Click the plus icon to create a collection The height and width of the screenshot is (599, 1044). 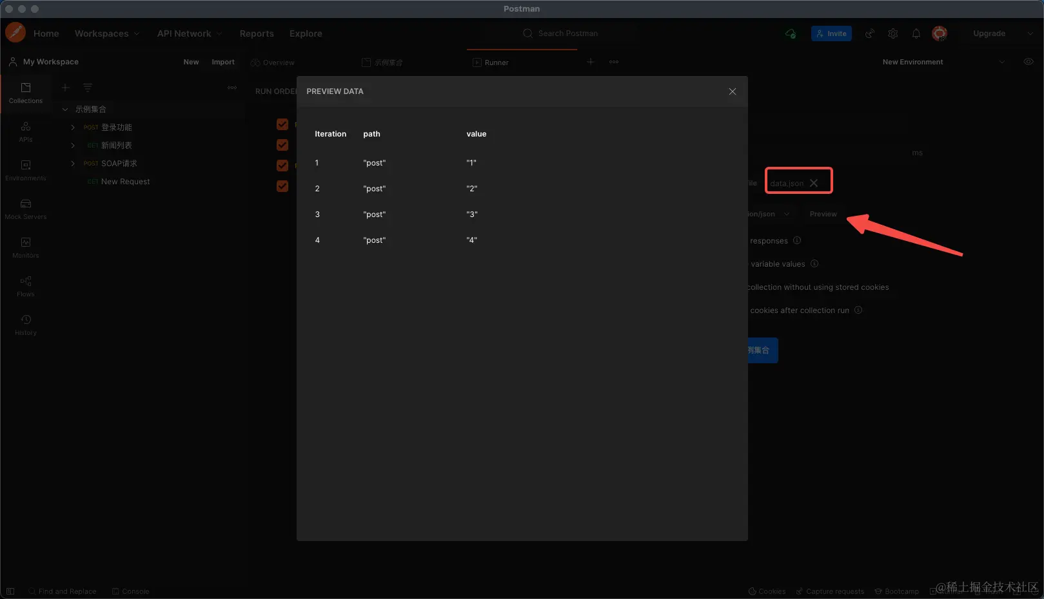65,88
